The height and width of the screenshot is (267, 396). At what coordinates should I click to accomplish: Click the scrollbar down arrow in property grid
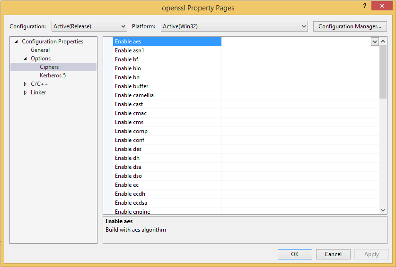[383, 210]
